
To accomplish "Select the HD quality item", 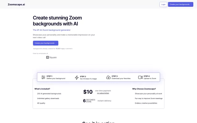I will point(41,103).
